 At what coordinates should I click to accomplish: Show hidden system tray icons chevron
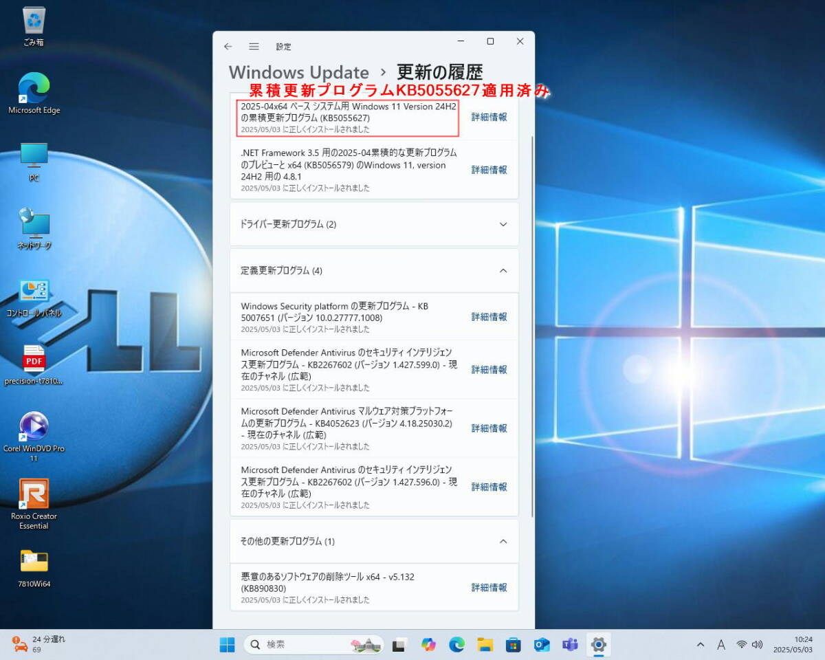tap(700, 645)
